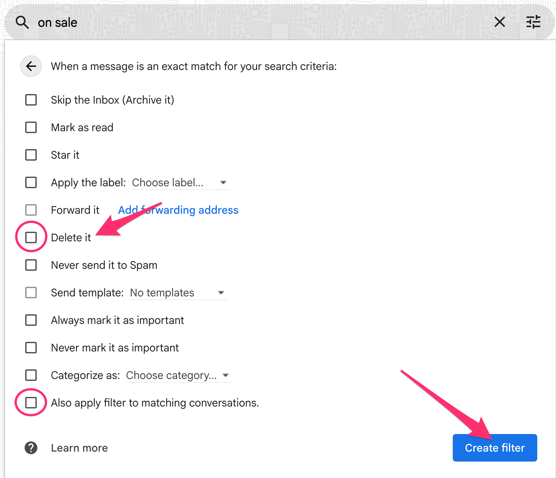The height and width of the screenshot is (478, 556).
Task: Open the Choose label dropdown
Action: point(180,182)
